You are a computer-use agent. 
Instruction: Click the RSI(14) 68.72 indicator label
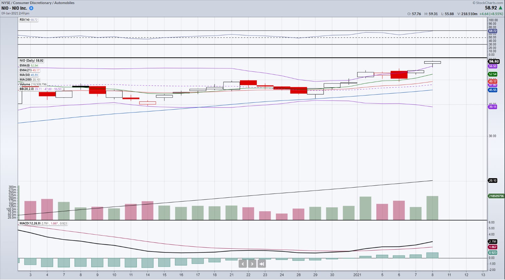(29, 20)
